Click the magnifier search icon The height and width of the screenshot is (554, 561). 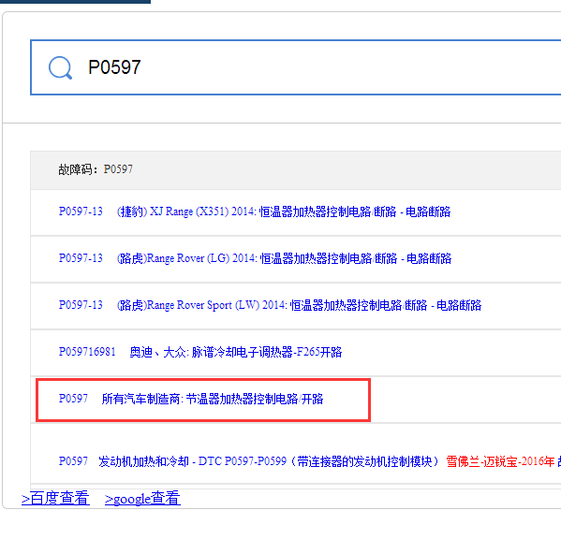click(60, 67)
